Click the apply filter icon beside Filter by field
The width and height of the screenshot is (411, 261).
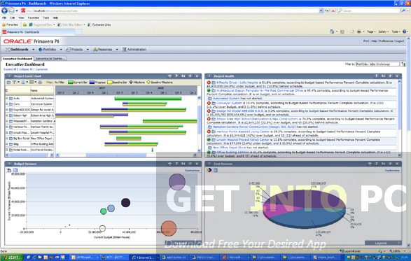click(403, 64)
